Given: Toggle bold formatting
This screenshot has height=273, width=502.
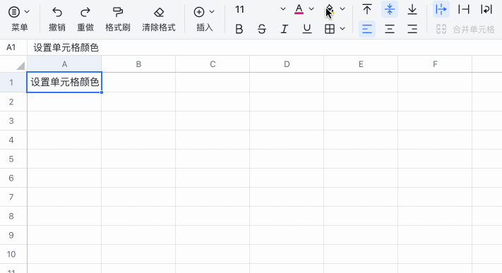Looking at the screenshot, I should pyautogui.click(x=239, y=29).
